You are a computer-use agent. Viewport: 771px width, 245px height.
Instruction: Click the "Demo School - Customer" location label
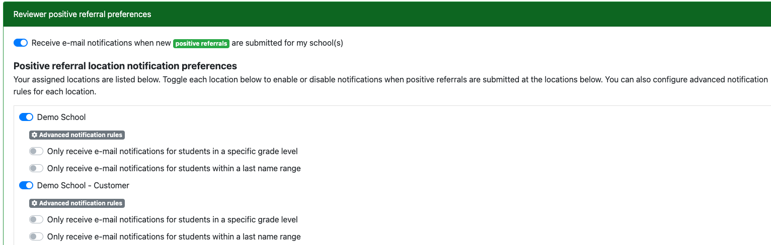coord(83,185)
